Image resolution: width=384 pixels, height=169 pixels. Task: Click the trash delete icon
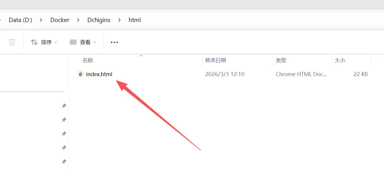click(x=12, y=42)
